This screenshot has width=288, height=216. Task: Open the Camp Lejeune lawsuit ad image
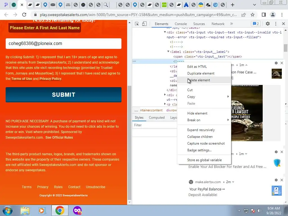coord(247,113)
